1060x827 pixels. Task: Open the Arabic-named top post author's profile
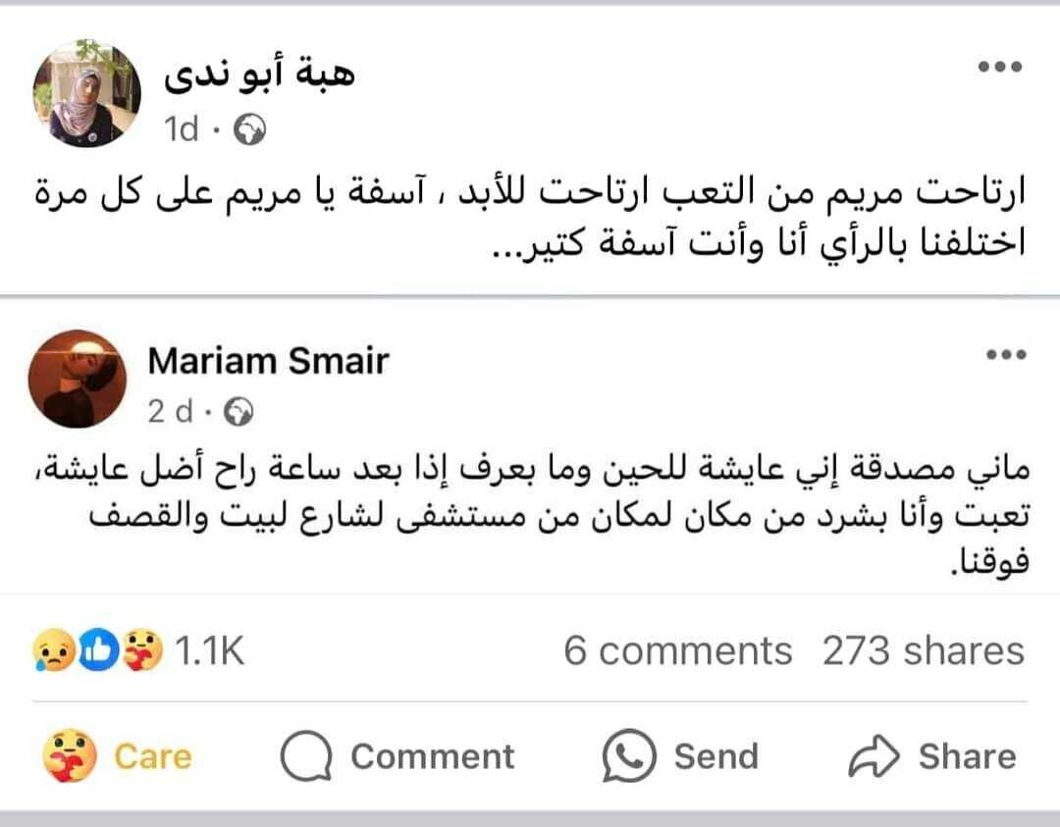[x=260, y=76]
